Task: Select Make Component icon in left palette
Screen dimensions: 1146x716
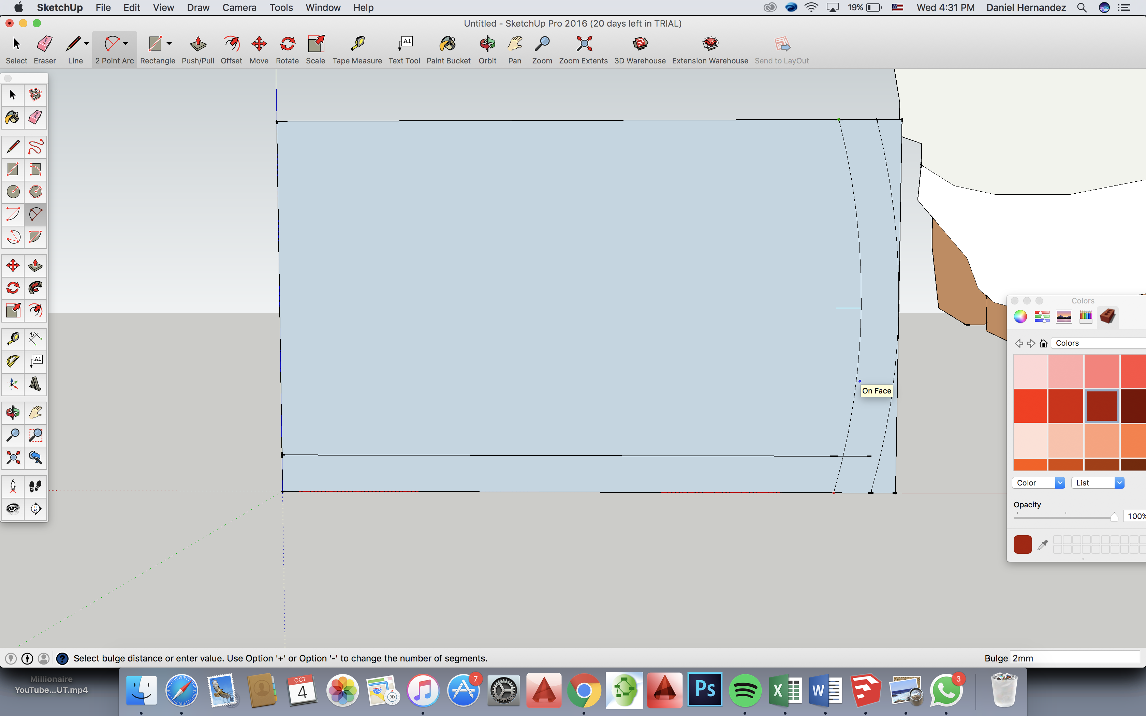Action: (35, 95)
